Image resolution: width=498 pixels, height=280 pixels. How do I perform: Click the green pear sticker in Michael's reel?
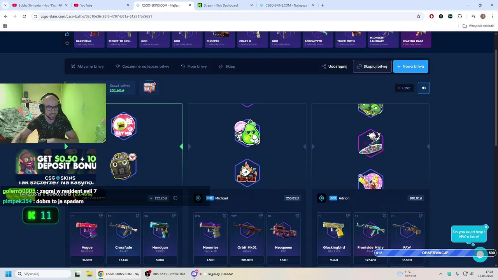[247, 133]
